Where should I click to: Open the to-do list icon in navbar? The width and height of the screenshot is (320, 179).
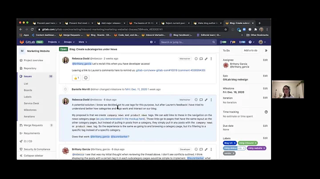click(x=242, y=42)
